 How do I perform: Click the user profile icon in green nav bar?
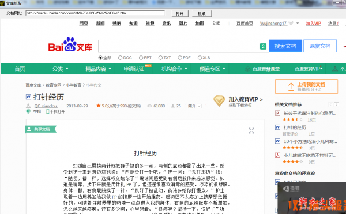pyautogui.click(x=335, y=69)
